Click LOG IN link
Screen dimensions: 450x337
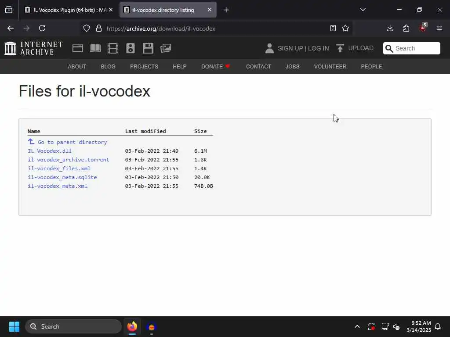319,48
